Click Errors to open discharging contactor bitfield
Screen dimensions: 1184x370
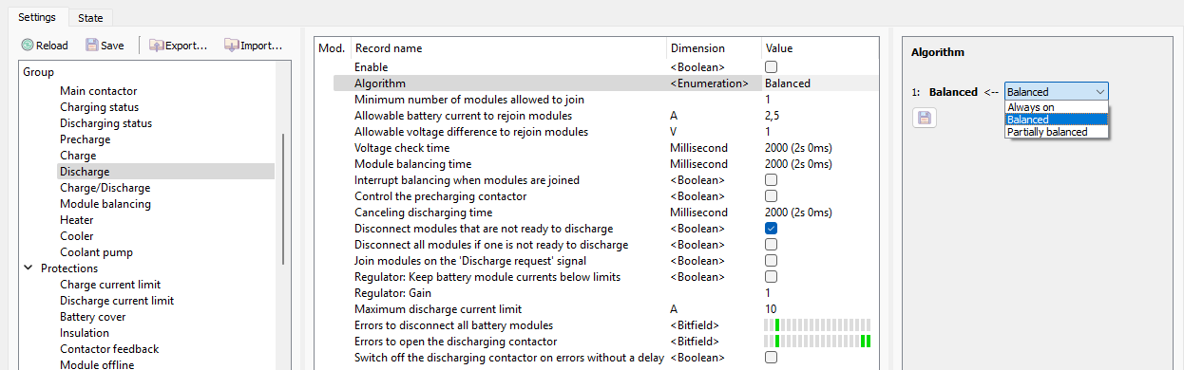click(x=817, y=342)
